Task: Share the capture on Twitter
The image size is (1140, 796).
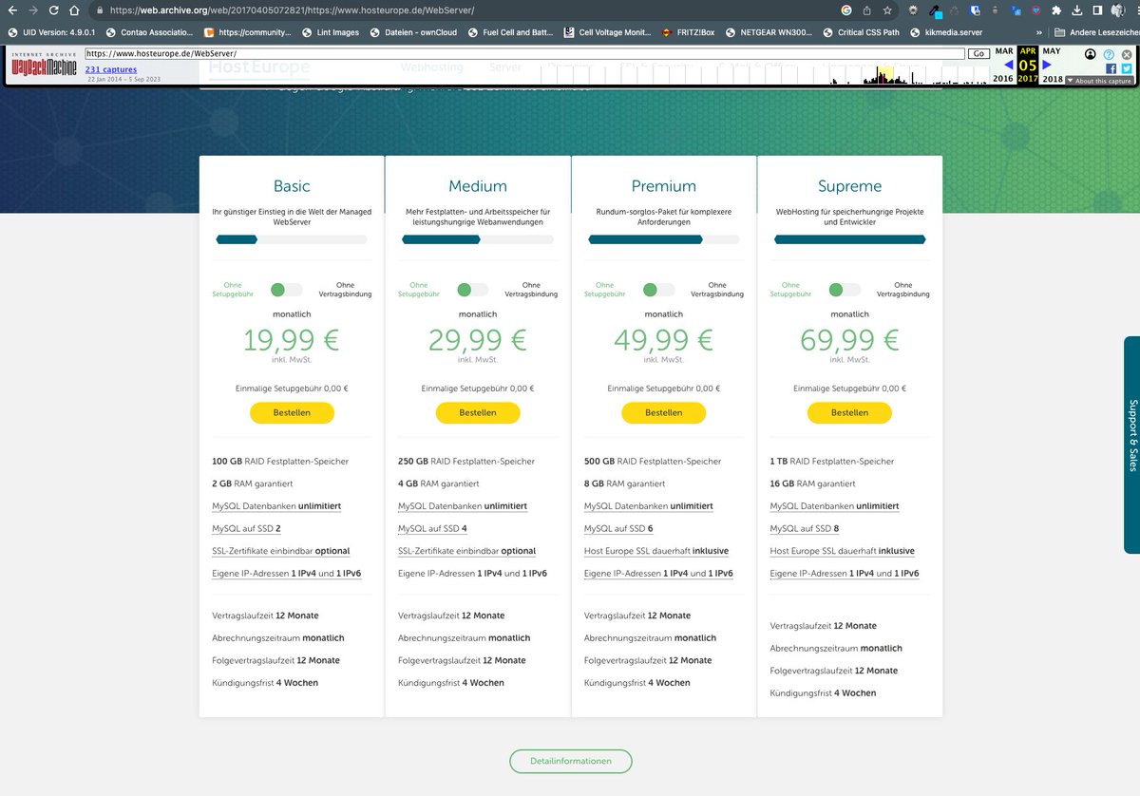Action: pos(1126,68)
